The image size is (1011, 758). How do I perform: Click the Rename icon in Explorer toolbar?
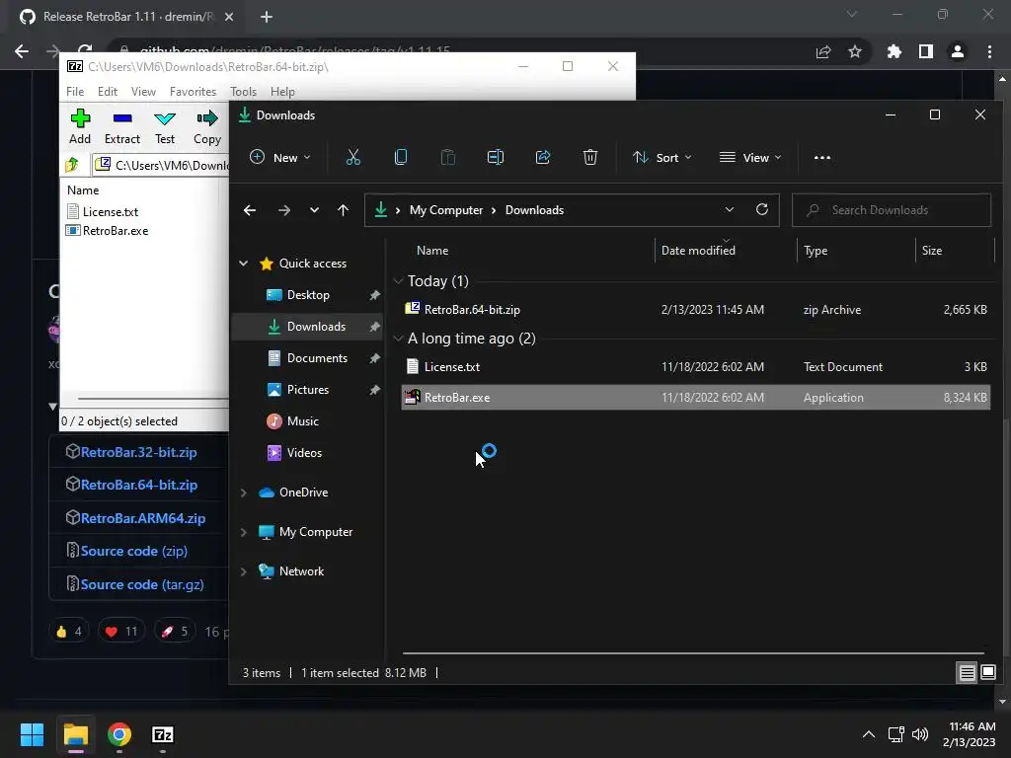coord(496,157)
